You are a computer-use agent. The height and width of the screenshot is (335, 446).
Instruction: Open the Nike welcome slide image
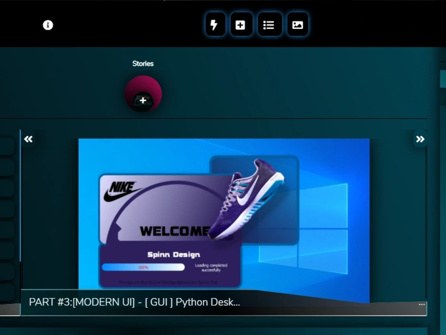[x=224, y=214]
